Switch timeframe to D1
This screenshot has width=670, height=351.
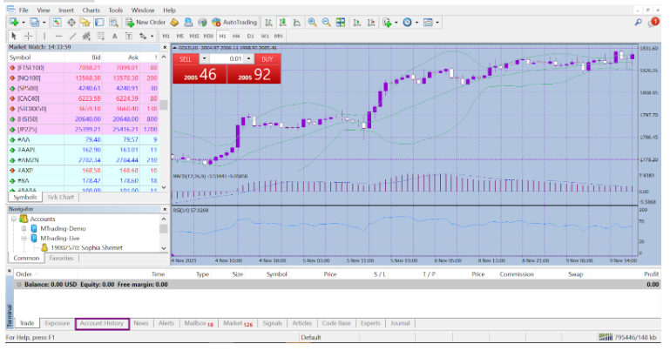coord(250,37)
